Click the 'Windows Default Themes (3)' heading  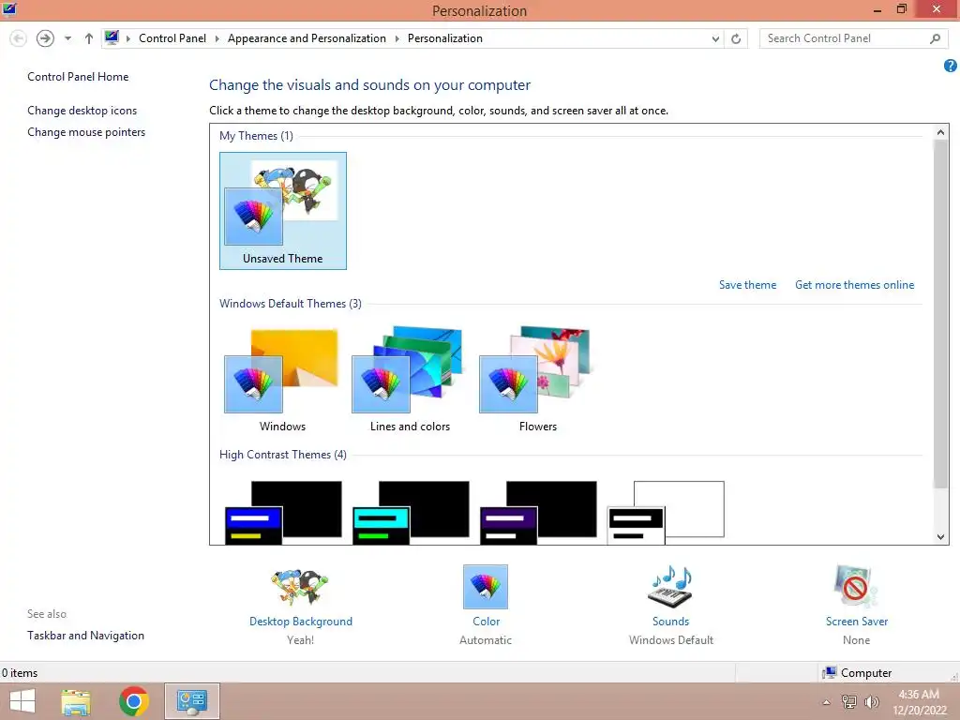click(x=291, y=304)
